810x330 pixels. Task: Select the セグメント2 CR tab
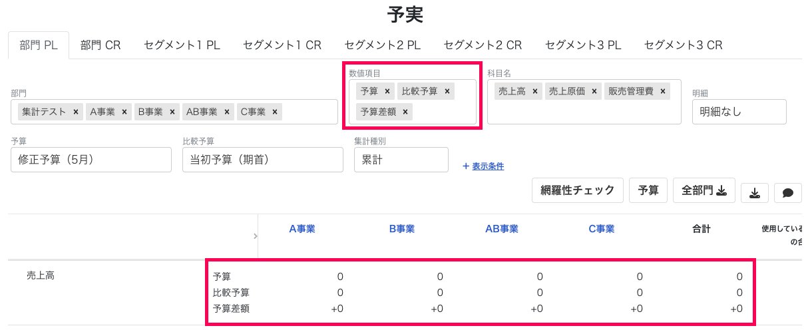tap(483, 45)
